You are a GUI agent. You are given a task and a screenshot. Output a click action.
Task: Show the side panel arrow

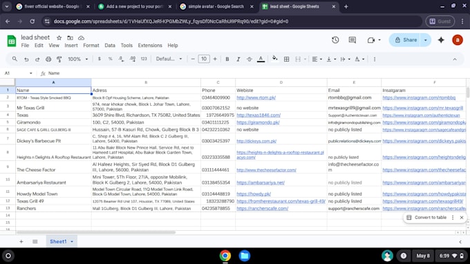(x=460, y=242)
